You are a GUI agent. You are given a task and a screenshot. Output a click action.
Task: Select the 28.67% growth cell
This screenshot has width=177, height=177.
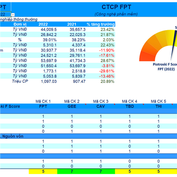tap(108, 61)
